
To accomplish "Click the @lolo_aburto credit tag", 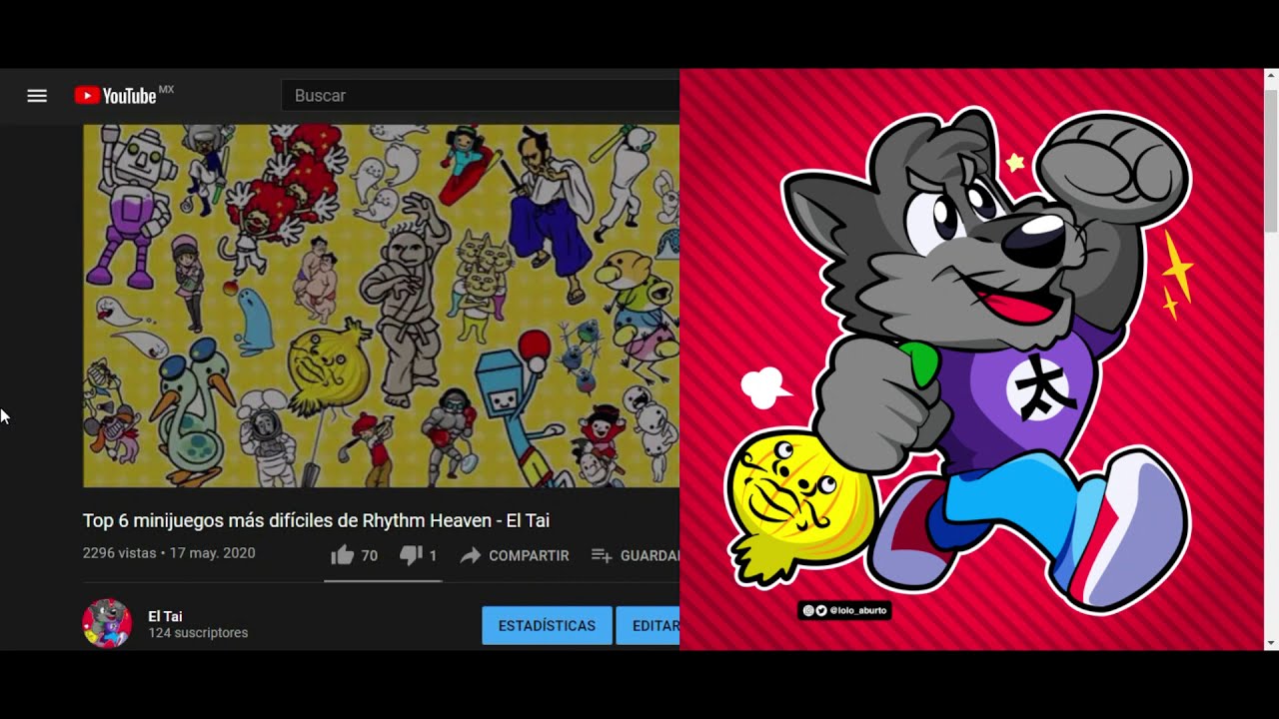I will [x=844, y=610].
